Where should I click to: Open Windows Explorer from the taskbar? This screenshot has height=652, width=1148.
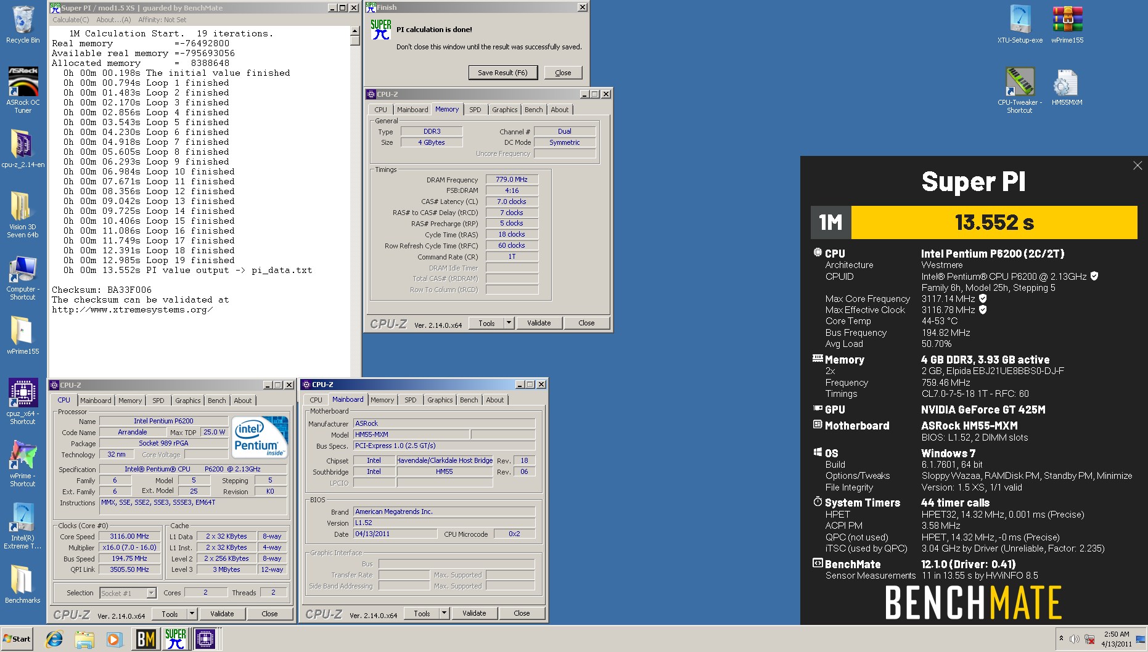(84, 639)
